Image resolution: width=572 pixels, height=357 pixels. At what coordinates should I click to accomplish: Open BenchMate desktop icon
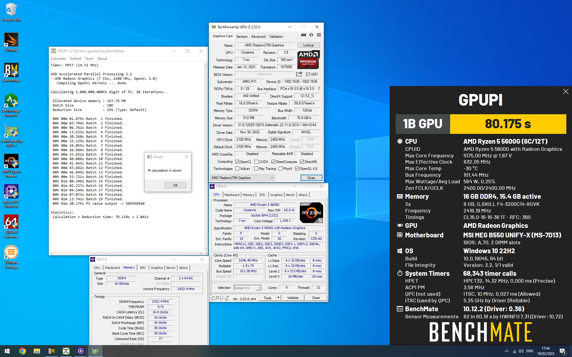(11, 72)
